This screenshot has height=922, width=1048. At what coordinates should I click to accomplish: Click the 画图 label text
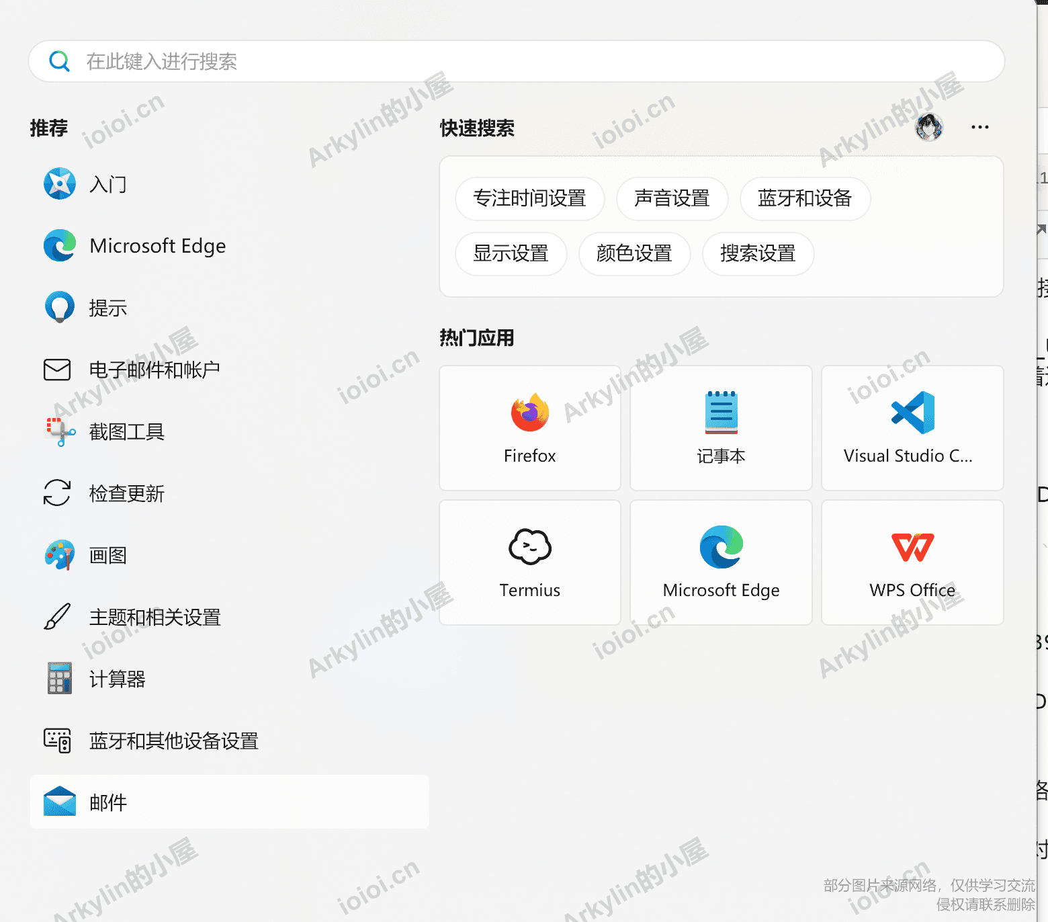[x=108, y=555]
